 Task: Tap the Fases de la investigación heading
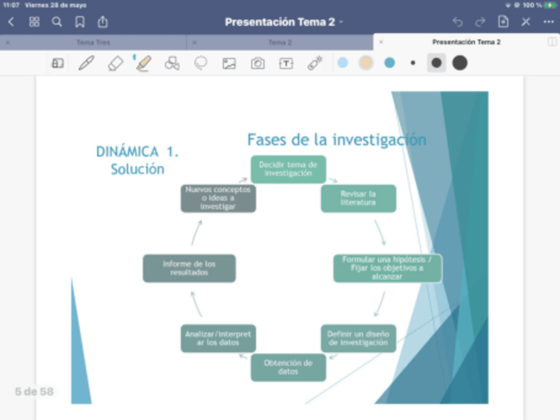(x=337, y=139)
